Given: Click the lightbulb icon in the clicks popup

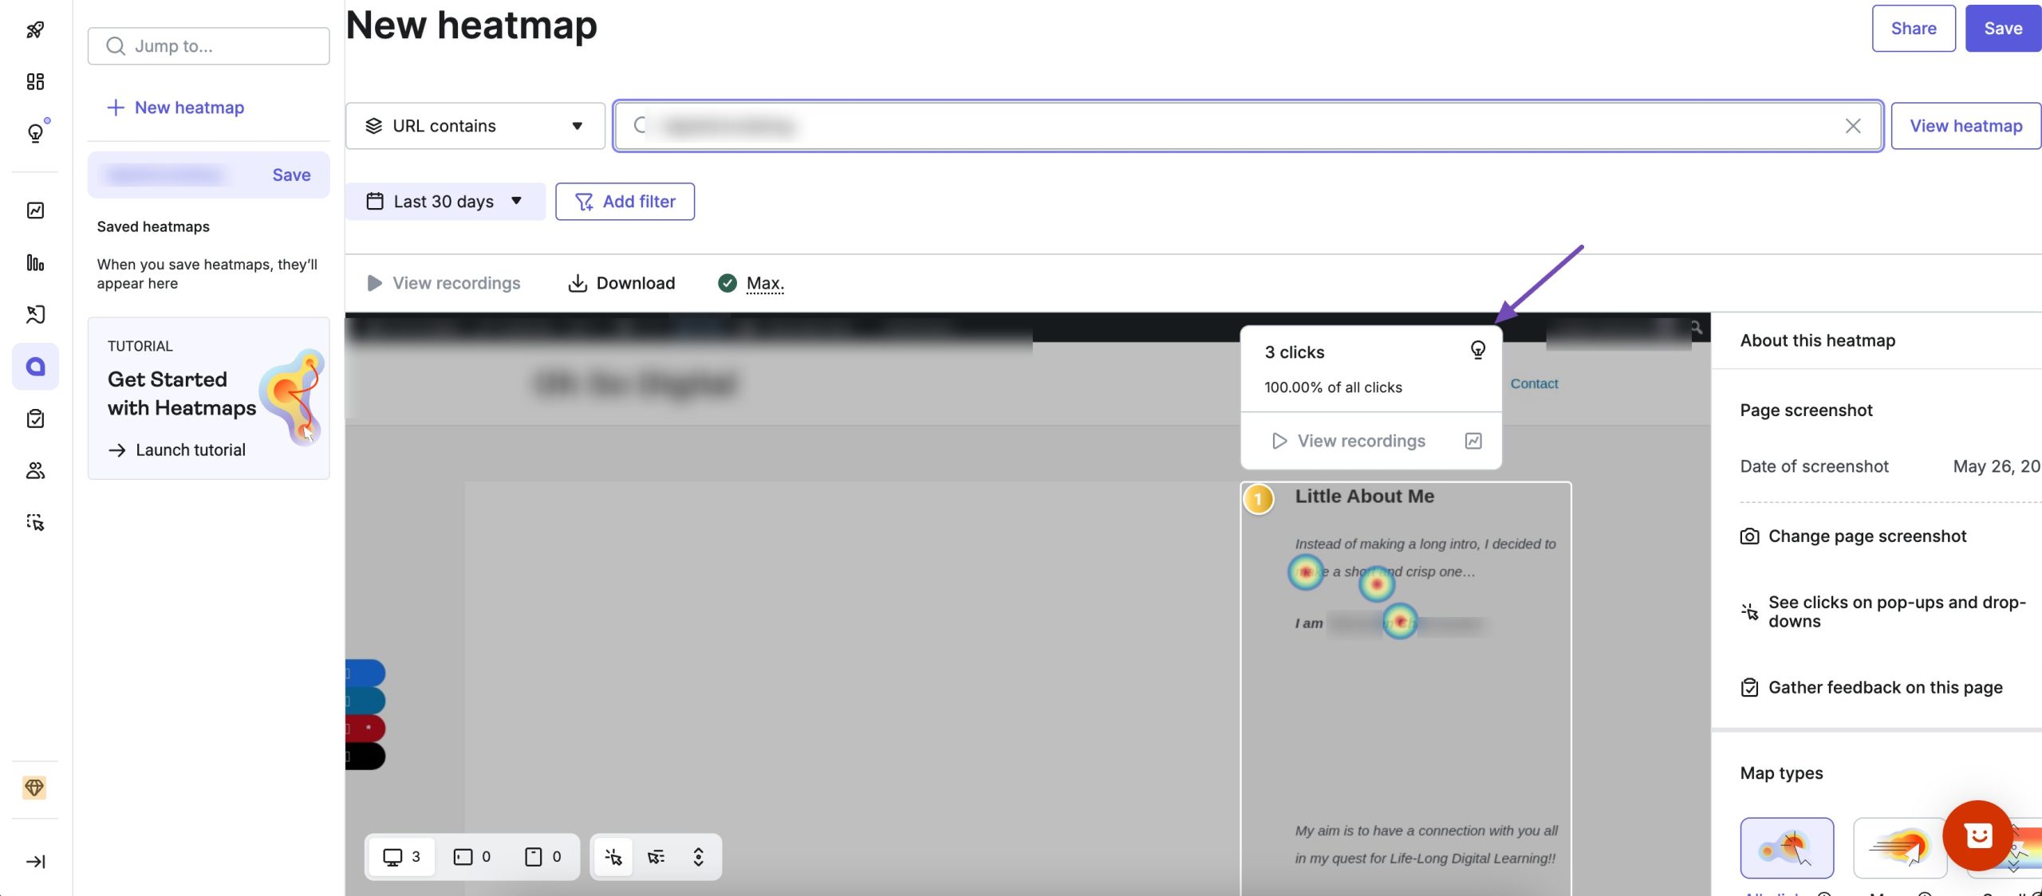Looking at the screenshot, I should click(x=1477, y=351).
